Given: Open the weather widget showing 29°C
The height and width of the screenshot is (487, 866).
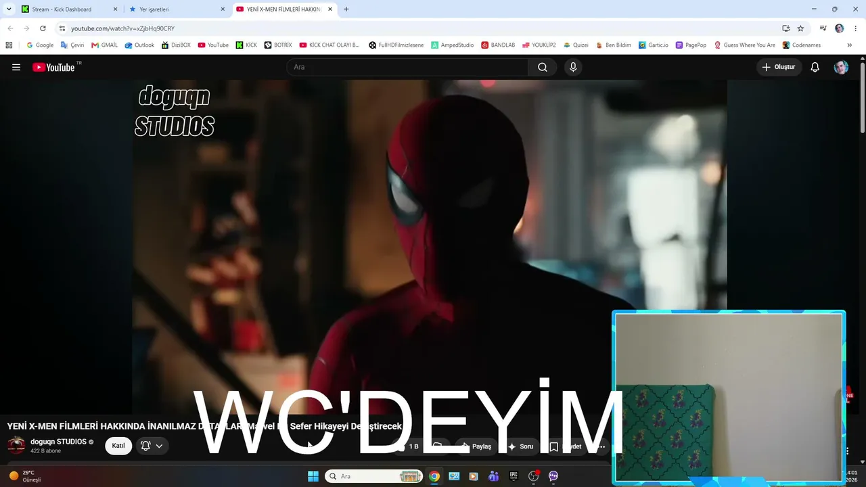Looking at the screenshot, I should 25,476.
